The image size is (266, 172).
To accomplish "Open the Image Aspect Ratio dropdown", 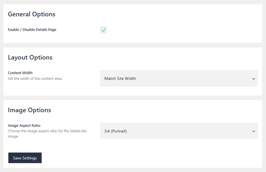I will click(179, 131).
